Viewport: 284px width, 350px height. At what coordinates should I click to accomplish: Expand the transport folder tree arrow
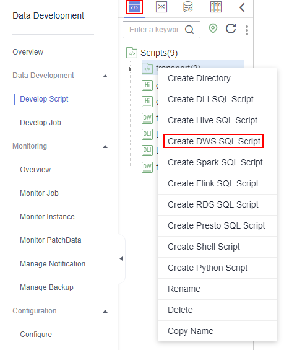131,69
